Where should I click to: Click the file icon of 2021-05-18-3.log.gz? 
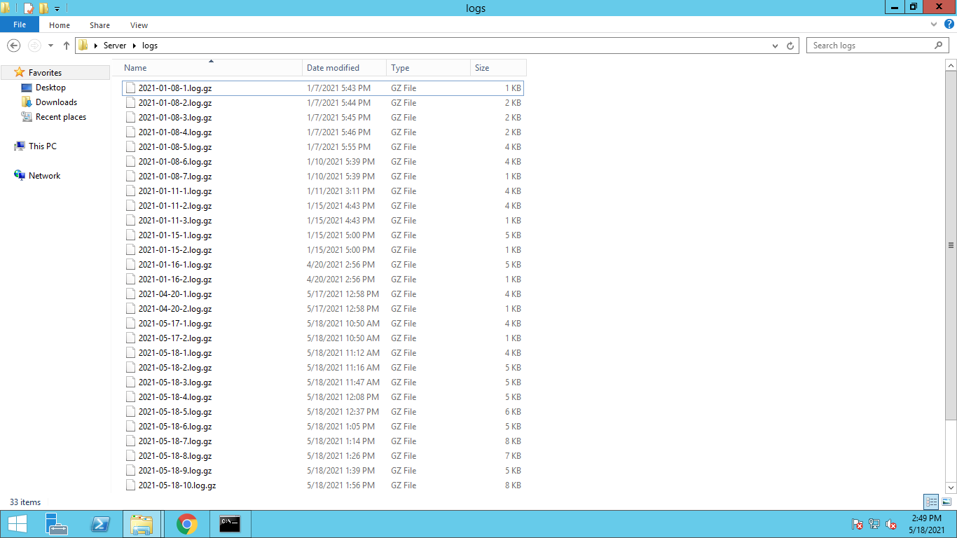point(130,382)
